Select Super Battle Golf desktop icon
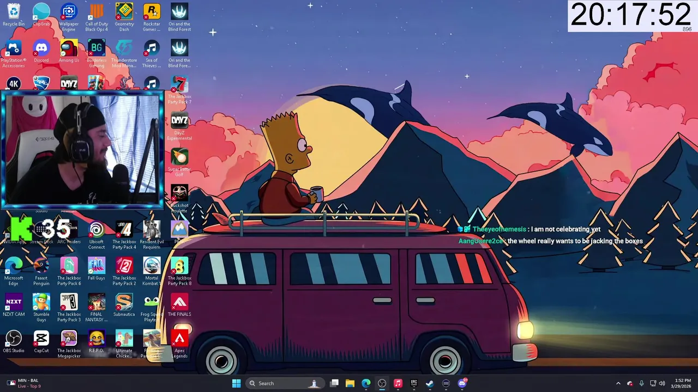Screen dimensions: 698x392 [179, 163]
